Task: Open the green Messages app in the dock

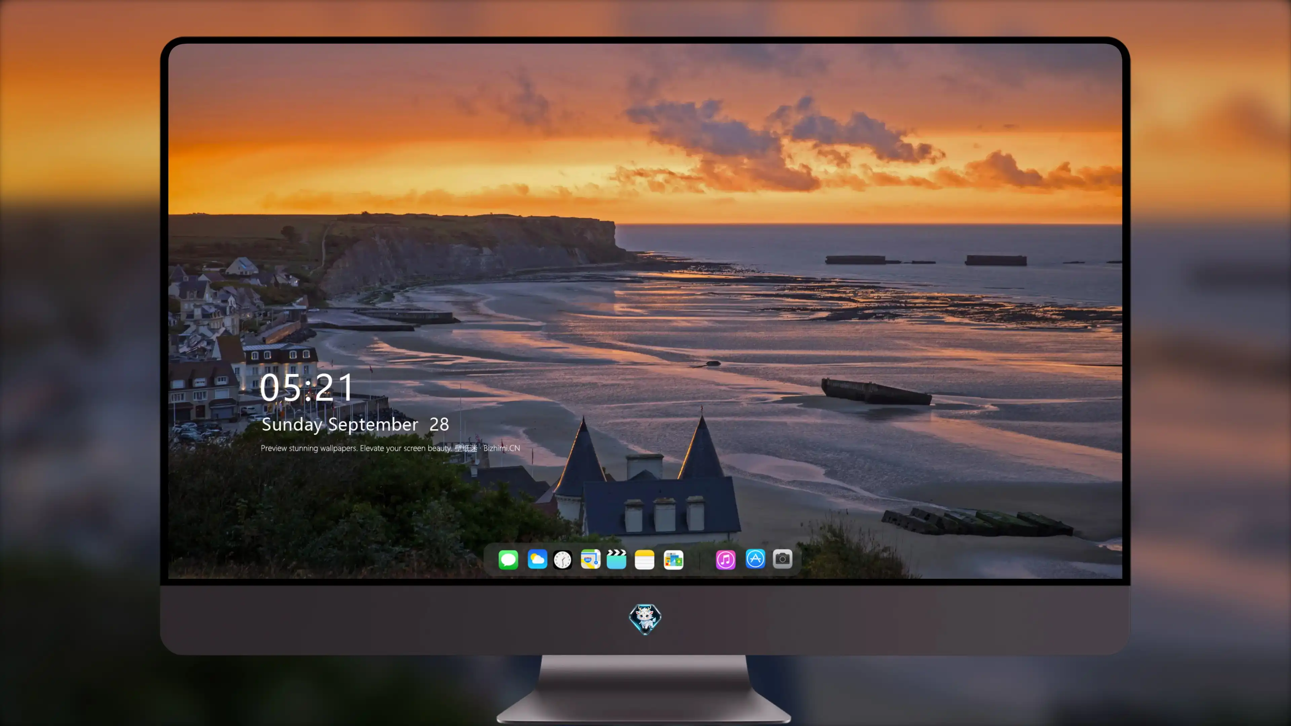Action: coord(508,559)
